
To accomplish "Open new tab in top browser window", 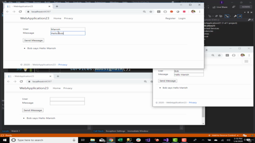I will click(x=57, y=6).
